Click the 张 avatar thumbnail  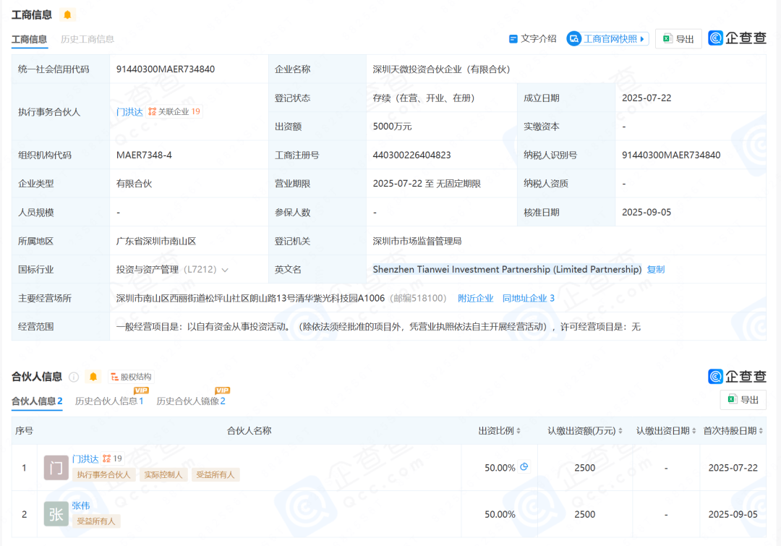(56, 514)
